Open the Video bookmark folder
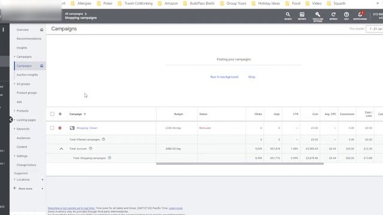383x215 pixels. 314,4
